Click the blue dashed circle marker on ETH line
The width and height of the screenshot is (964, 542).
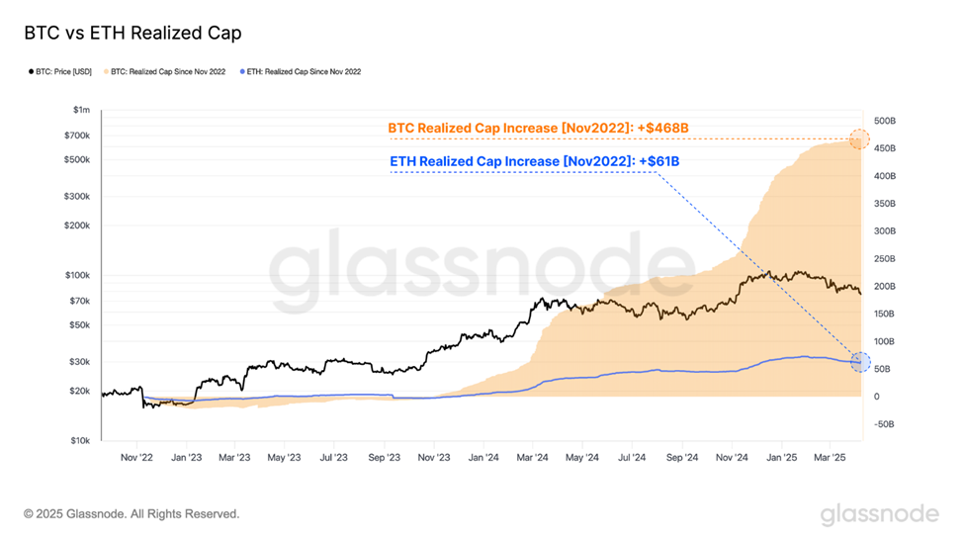click(x=861, y=362)
